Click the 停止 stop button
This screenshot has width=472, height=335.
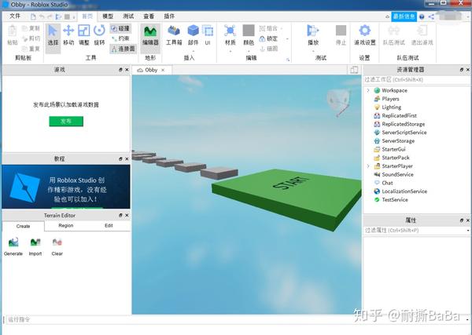pyautogui.click(x=341, y=36)
